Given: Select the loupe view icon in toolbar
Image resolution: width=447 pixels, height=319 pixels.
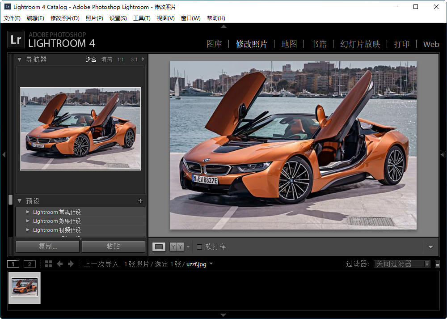Looking at the screenshot, I should point(159,247).
